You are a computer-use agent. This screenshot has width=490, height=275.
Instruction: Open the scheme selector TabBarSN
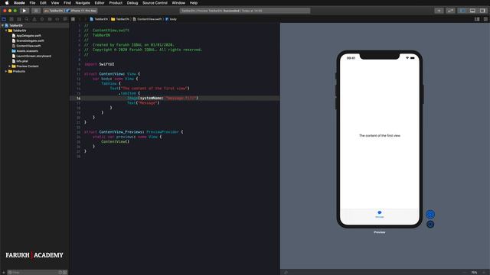(x=54, y=11)
